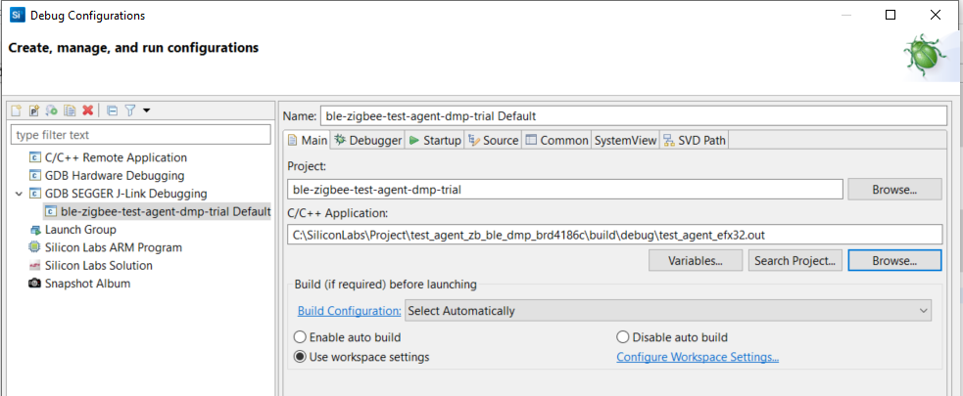Switch to the Debugger tab
963x396 pixels.
(x=367, y=141)
